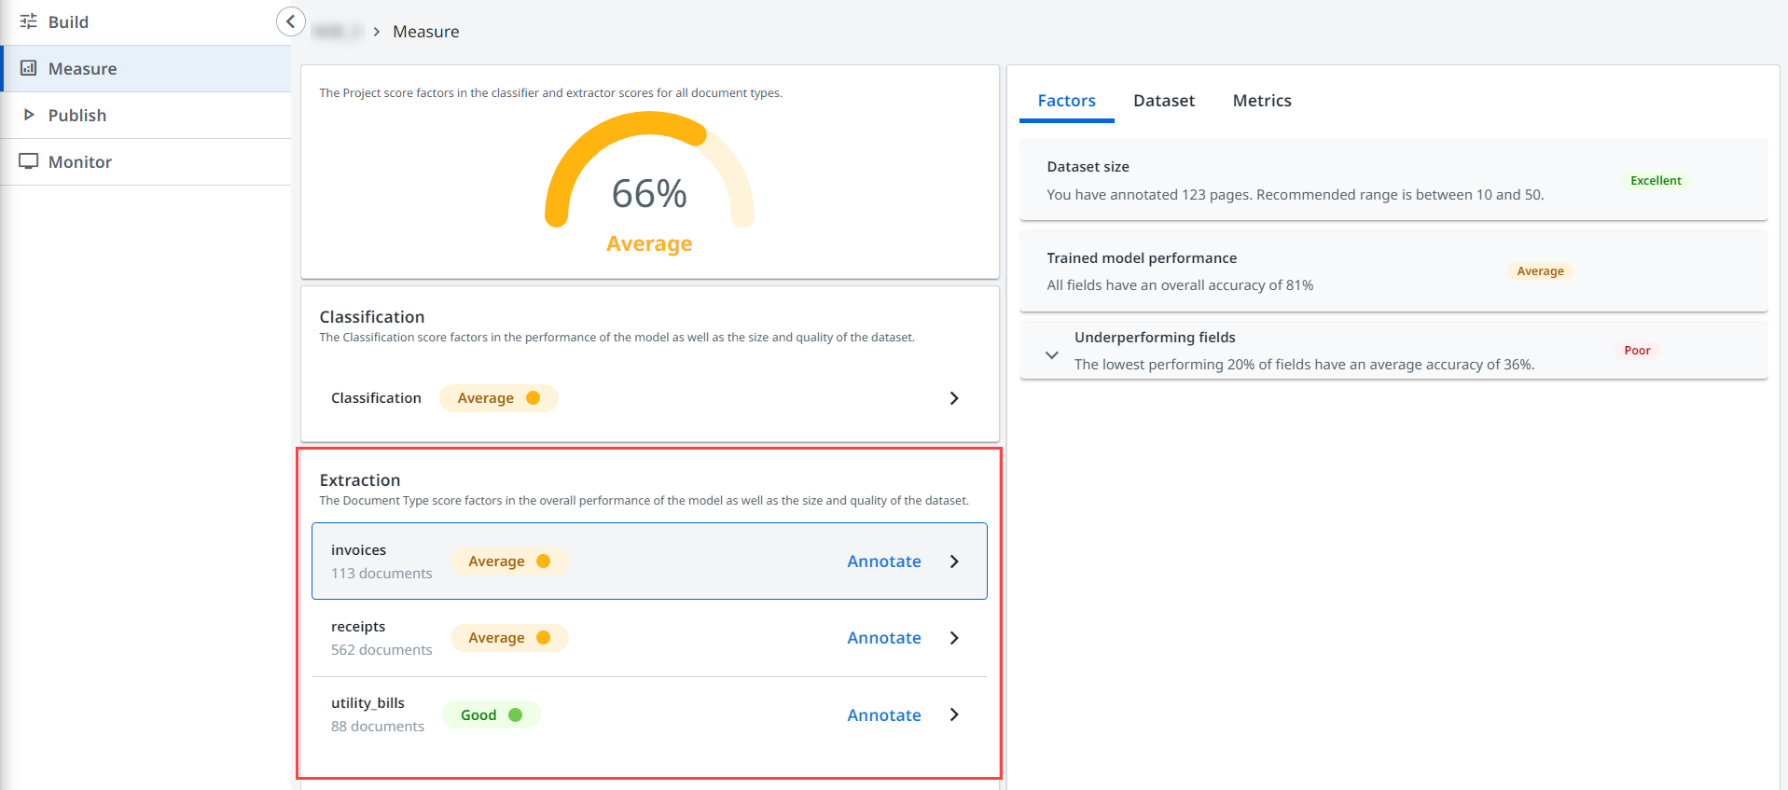Expand the Underperforming fields section
Image resolution: width=1788 pixels, height=790 pixels.
tap(1052, 355)
